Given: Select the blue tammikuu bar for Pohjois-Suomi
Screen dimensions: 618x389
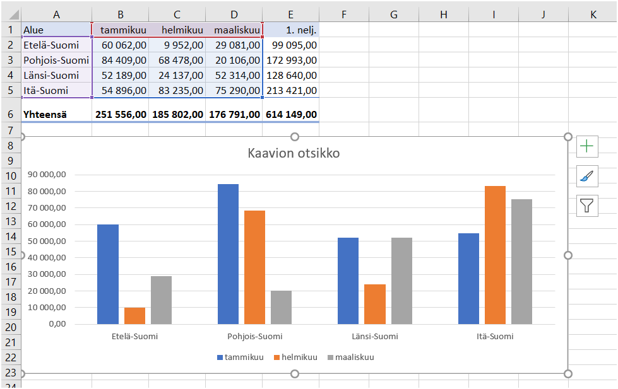Looking at the screenshot, I should point(229,254).
